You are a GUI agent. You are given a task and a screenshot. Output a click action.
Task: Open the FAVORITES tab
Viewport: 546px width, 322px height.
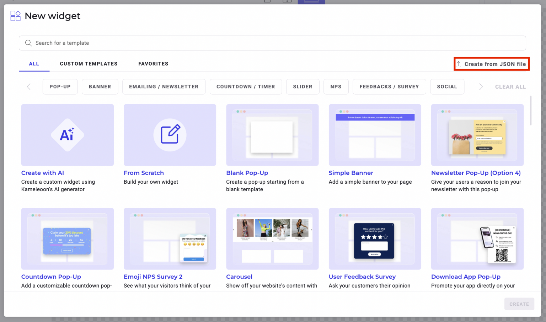(x=153, y=64)
